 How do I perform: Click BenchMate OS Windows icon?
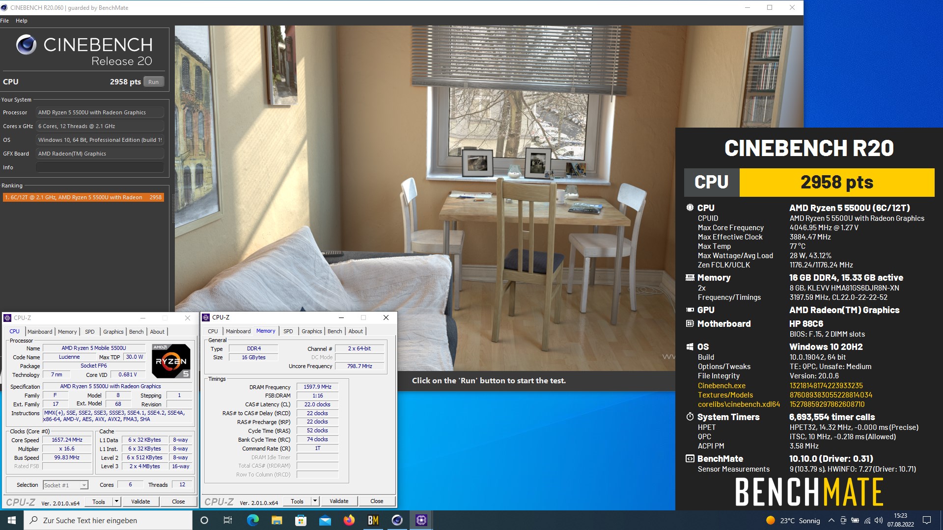click(x=690, y=346)
